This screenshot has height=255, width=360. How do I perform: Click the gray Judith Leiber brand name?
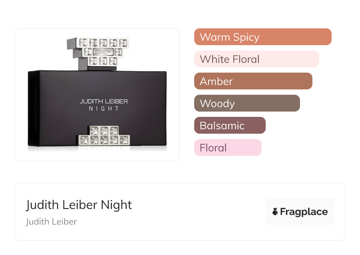pos(51,222)
